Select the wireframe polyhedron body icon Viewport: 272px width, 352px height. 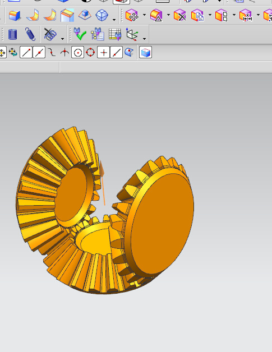point(102,15)
